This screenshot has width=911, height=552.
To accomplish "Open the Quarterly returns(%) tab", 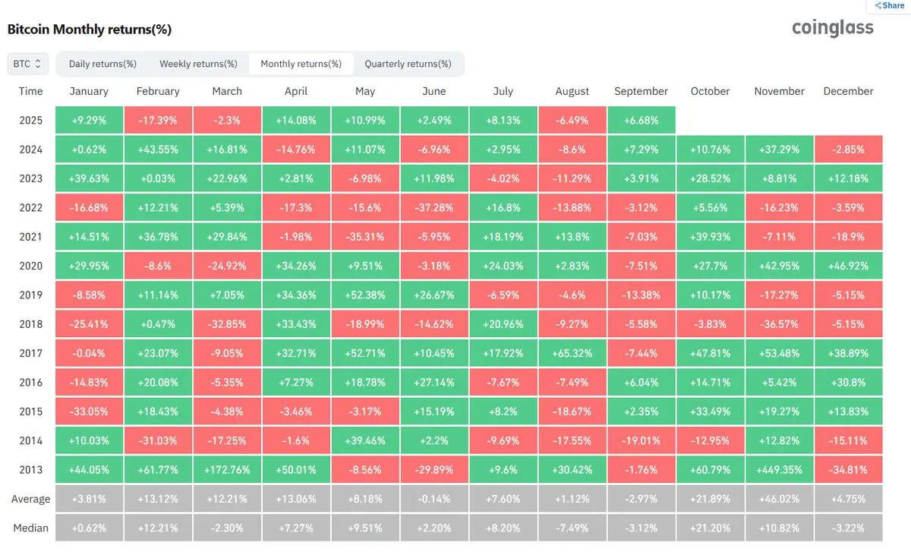I will pyautogui.click(x=408, y=64).
